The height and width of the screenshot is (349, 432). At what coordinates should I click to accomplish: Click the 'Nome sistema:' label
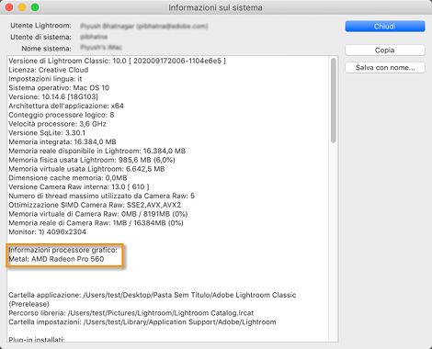(46, 49)
